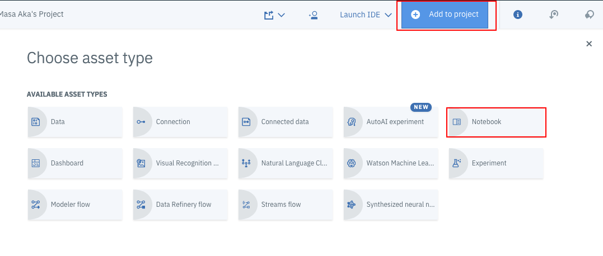Select the Modeler flow asset type
Viewport: 603px width, 256px height.
(75, 205)
